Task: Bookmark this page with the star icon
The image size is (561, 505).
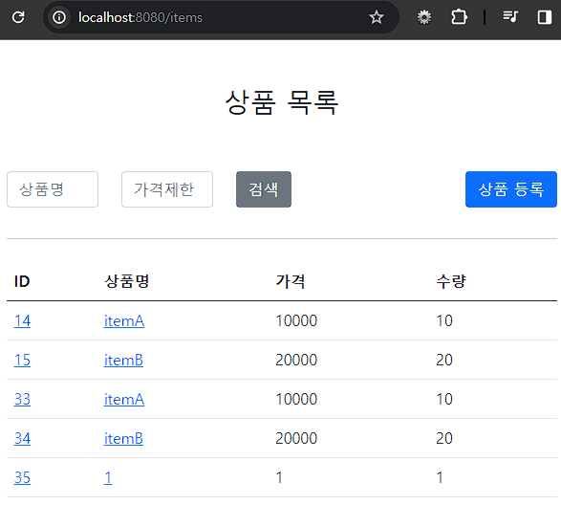Action: 377,17
